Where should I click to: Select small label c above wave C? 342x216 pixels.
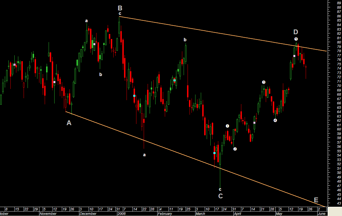(x=220, y=189)
